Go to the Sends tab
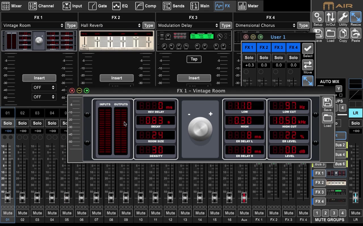Viewport: 363px width, 226px height. click(x=174, y=6)
